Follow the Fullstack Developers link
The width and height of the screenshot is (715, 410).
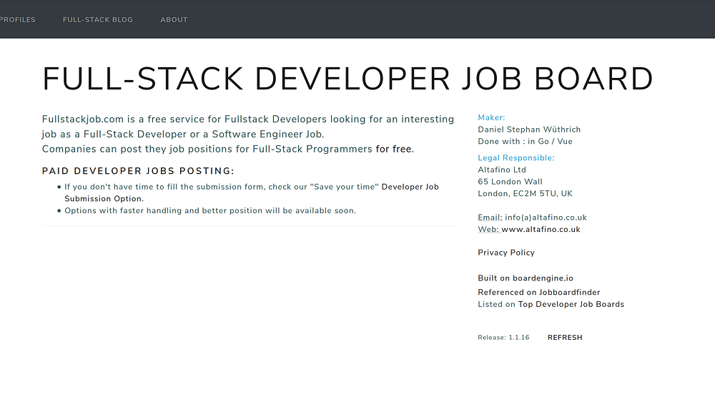coord(275,119)
